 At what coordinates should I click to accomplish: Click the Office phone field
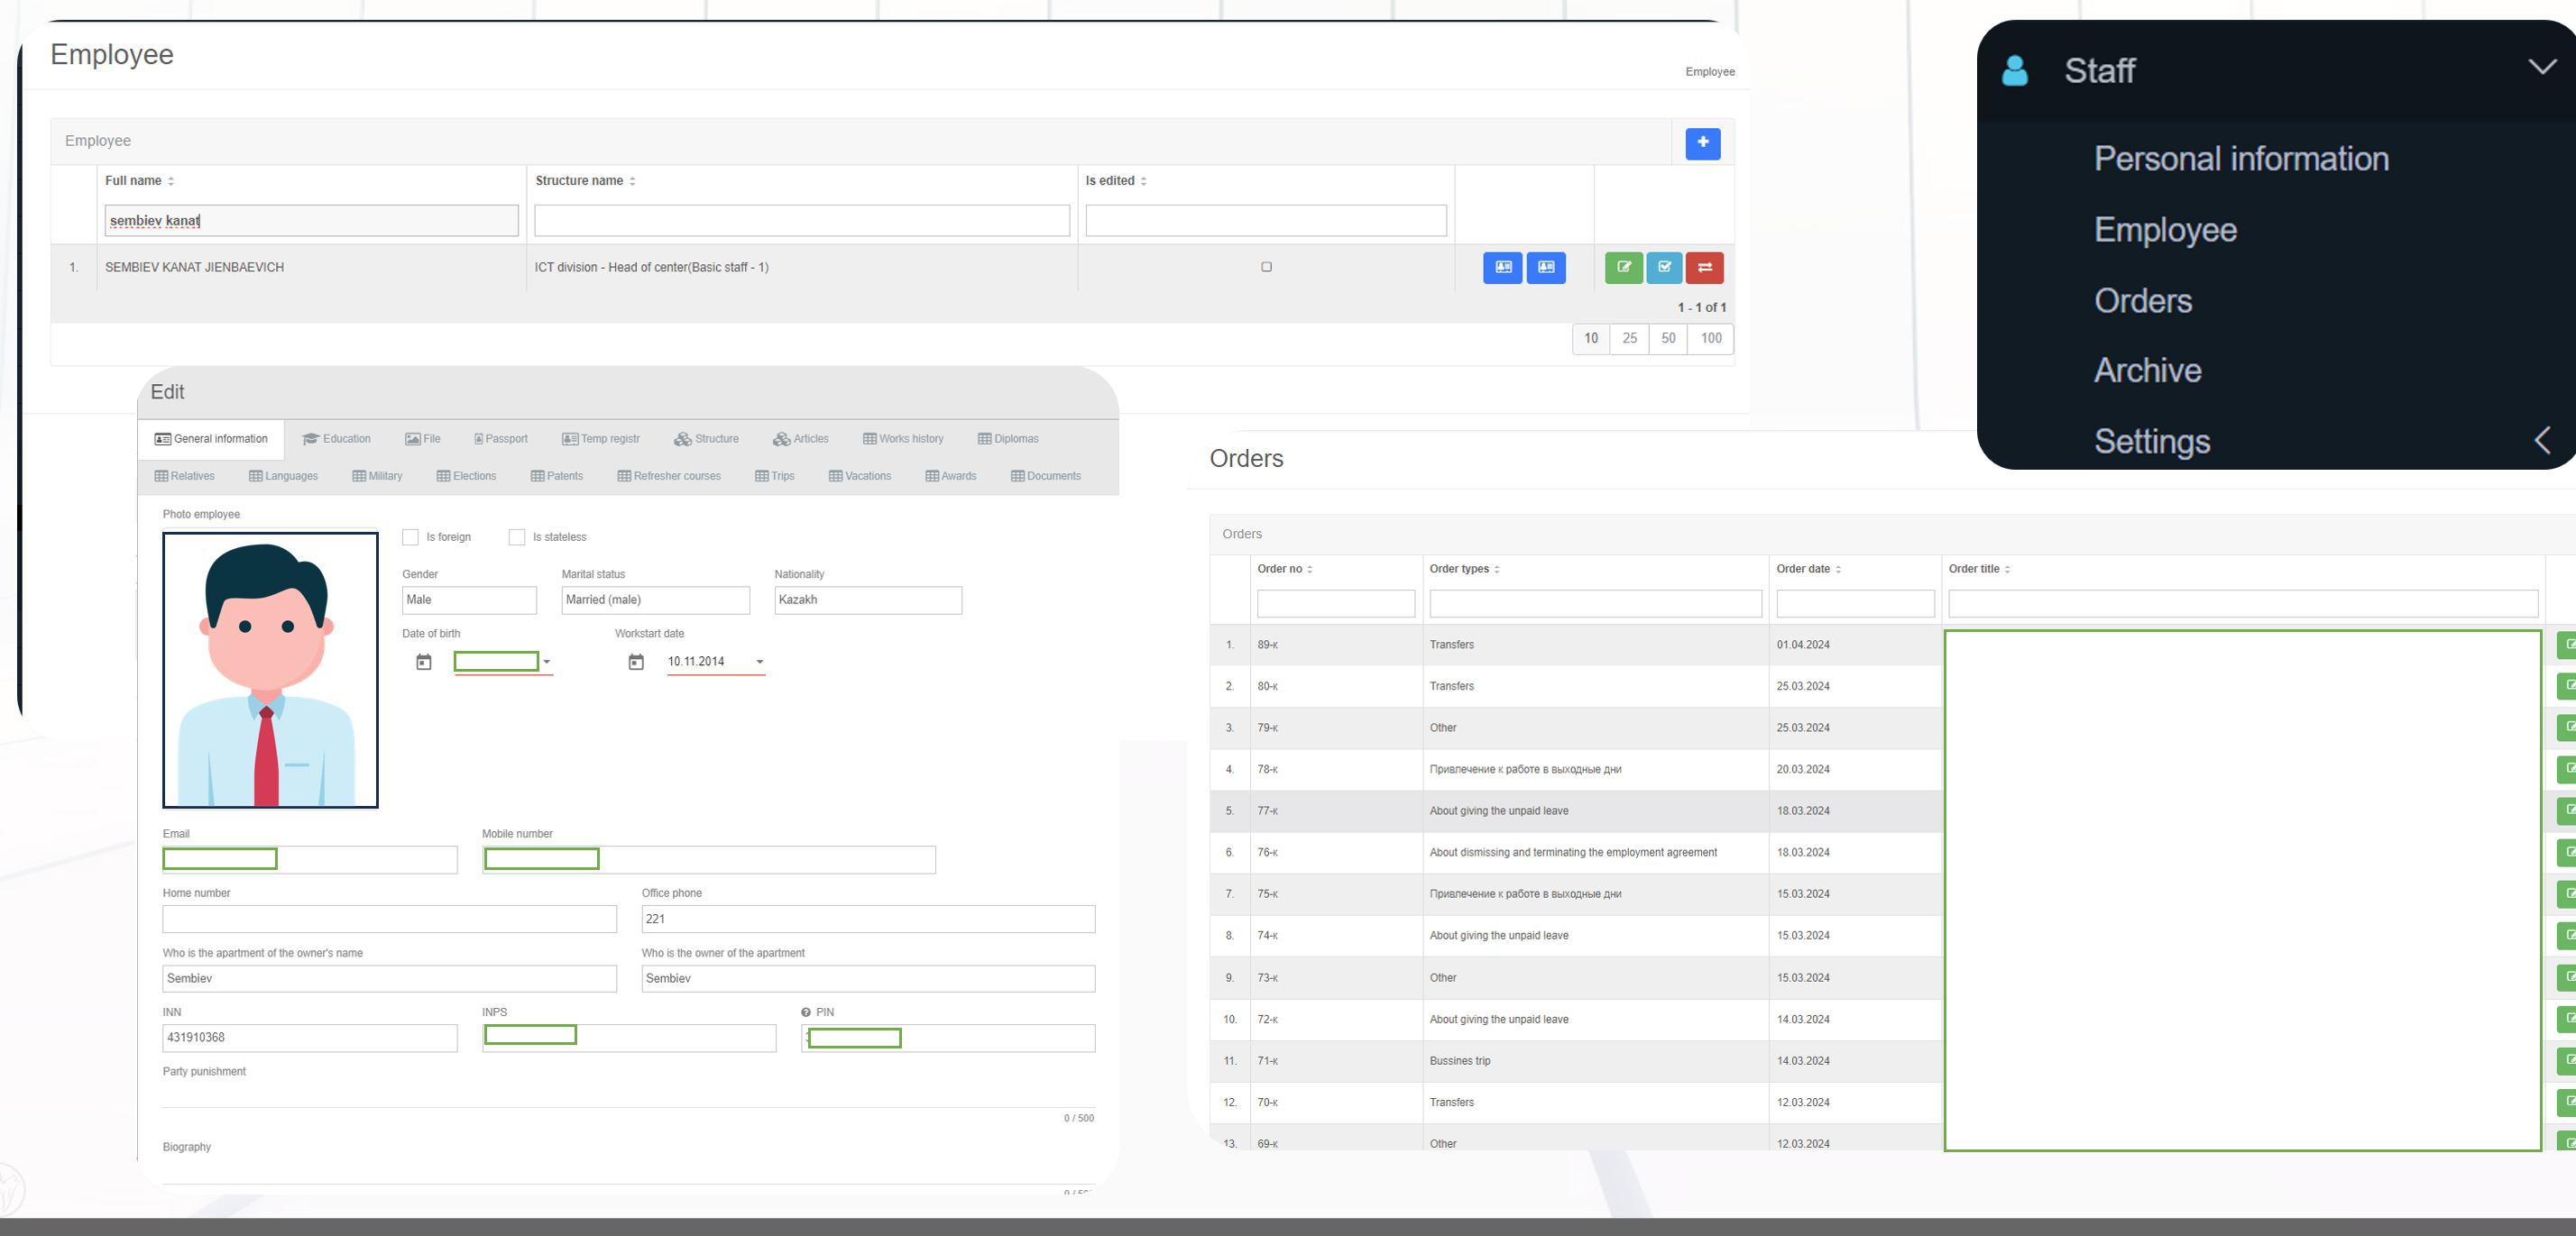point(868,920)
